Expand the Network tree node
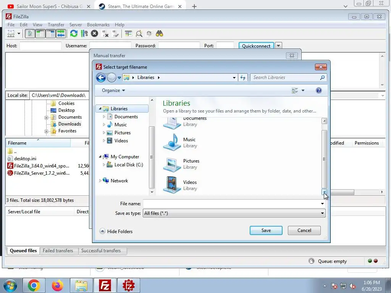This screenshot has height=293, width=391. (100, 180)
